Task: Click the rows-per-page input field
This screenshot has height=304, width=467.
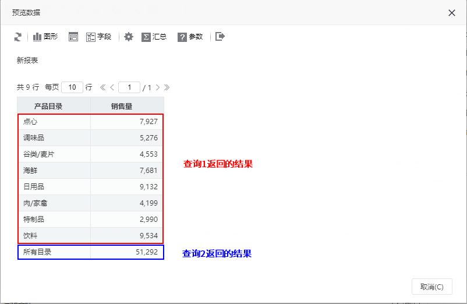Action: (72, 87)
